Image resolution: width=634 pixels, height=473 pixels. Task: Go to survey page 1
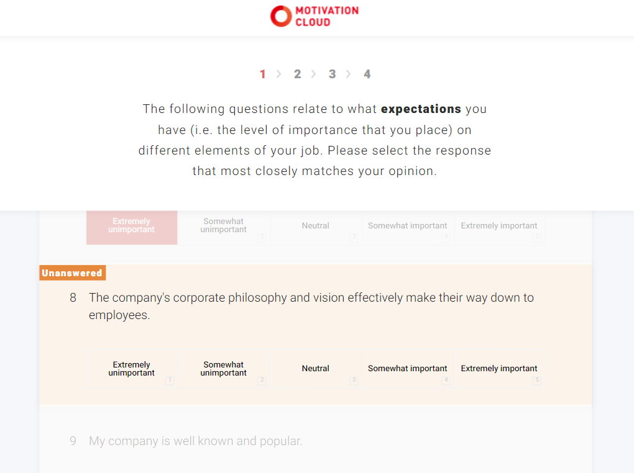262,74
